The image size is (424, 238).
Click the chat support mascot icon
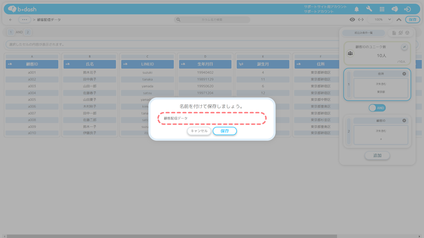395,9
